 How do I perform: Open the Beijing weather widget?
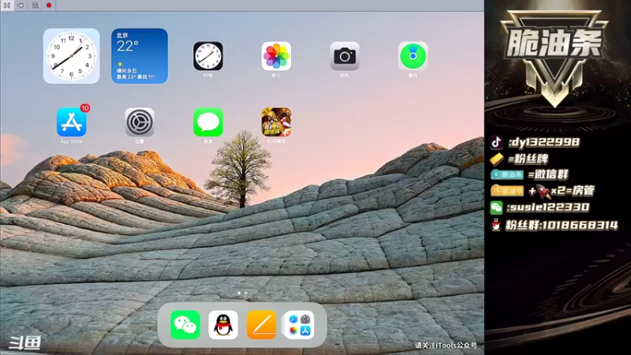140,56
